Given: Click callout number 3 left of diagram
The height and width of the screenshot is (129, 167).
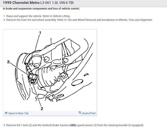Looking at the screenshot, I should pos(8,62).
